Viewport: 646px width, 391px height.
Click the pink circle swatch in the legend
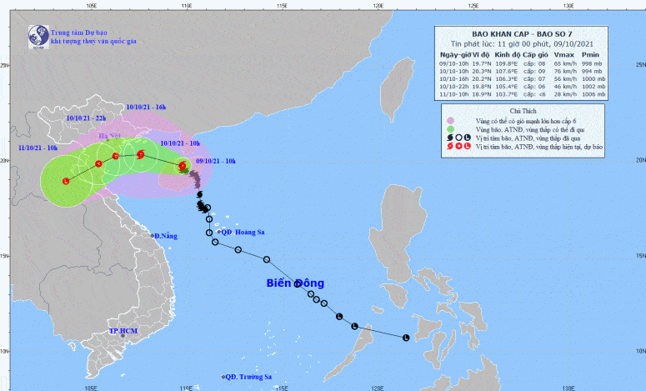click(x=448, y=120)
